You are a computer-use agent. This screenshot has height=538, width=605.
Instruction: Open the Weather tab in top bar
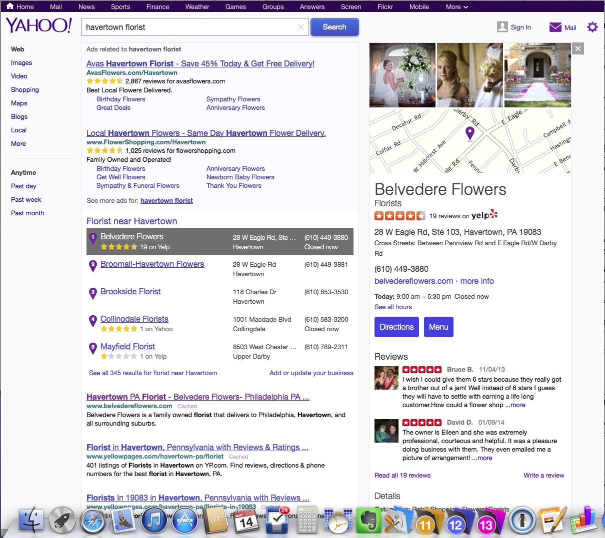pos(197,6)
